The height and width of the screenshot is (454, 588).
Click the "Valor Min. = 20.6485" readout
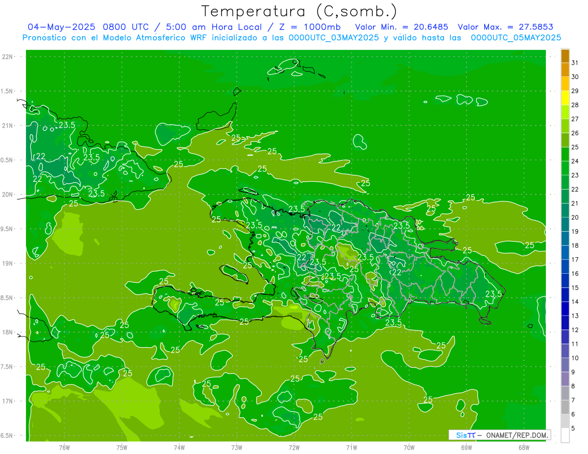401,27
